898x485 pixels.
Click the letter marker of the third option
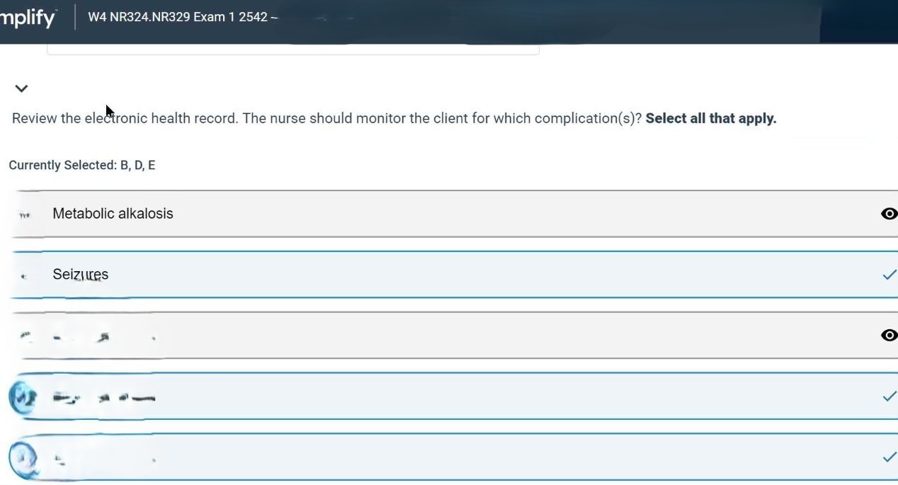tap(26, 336)
